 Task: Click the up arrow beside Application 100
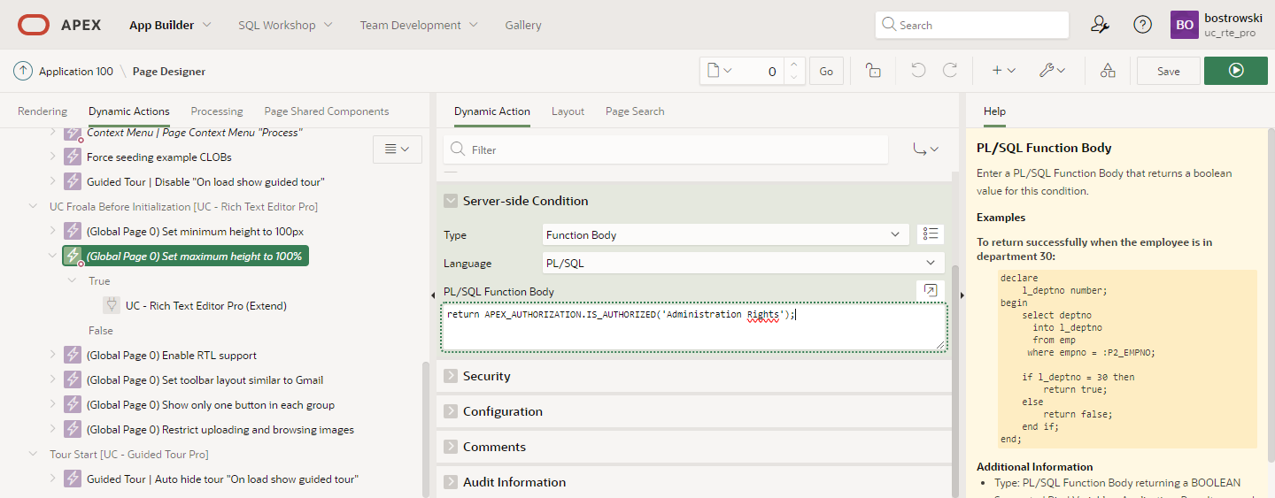[23, 71]
